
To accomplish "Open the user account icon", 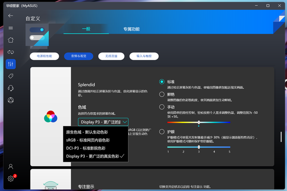I will point(11,167).
